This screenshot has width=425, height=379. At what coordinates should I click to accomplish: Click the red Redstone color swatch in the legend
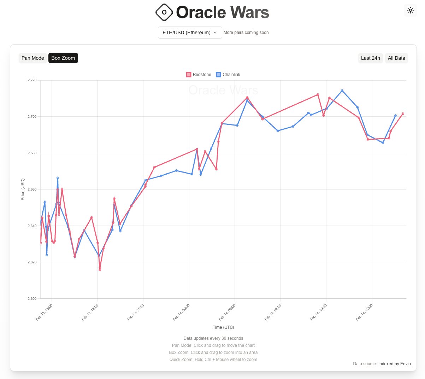coord(189,74)
